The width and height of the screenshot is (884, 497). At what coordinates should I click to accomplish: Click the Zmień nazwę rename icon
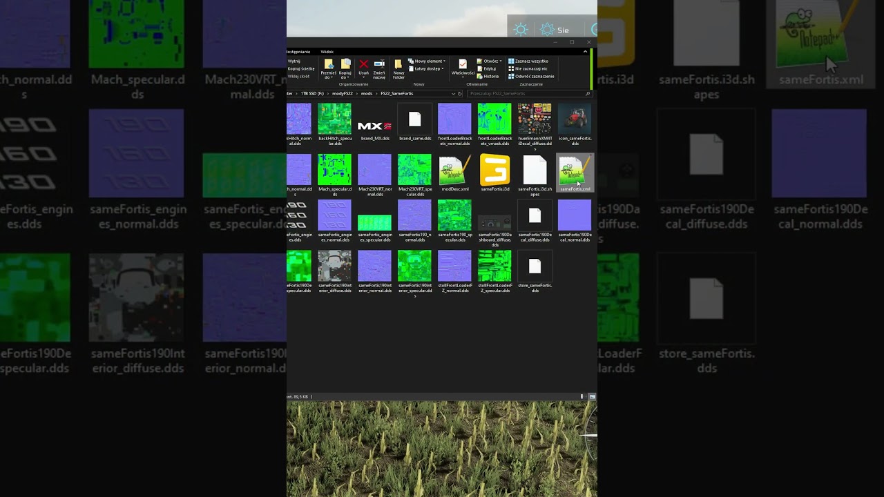(x=379, y=64)
